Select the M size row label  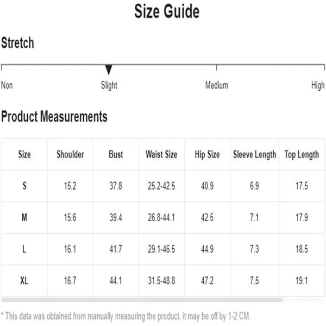click(x=24, y=217)
